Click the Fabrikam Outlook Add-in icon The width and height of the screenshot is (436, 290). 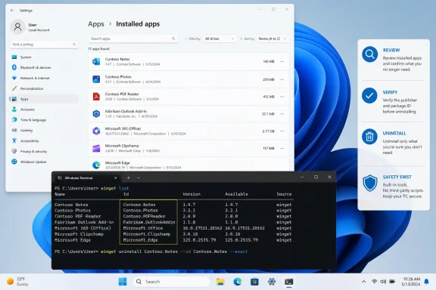[x=96, y=114]
